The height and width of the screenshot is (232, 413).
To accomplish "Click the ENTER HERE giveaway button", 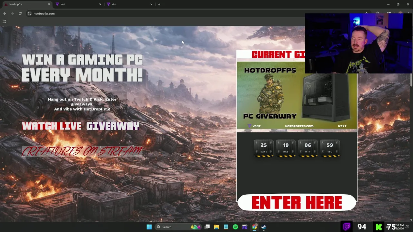I will click(x=297, y=202).
